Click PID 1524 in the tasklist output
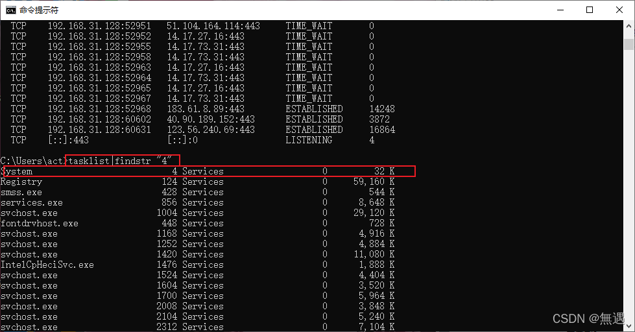 click(167, 276)
